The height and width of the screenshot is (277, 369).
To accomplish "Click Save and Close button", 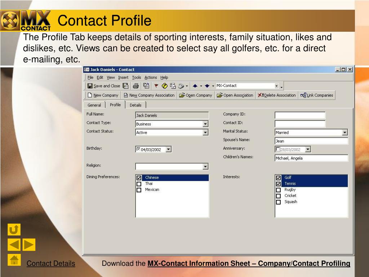I will point(104,86).
